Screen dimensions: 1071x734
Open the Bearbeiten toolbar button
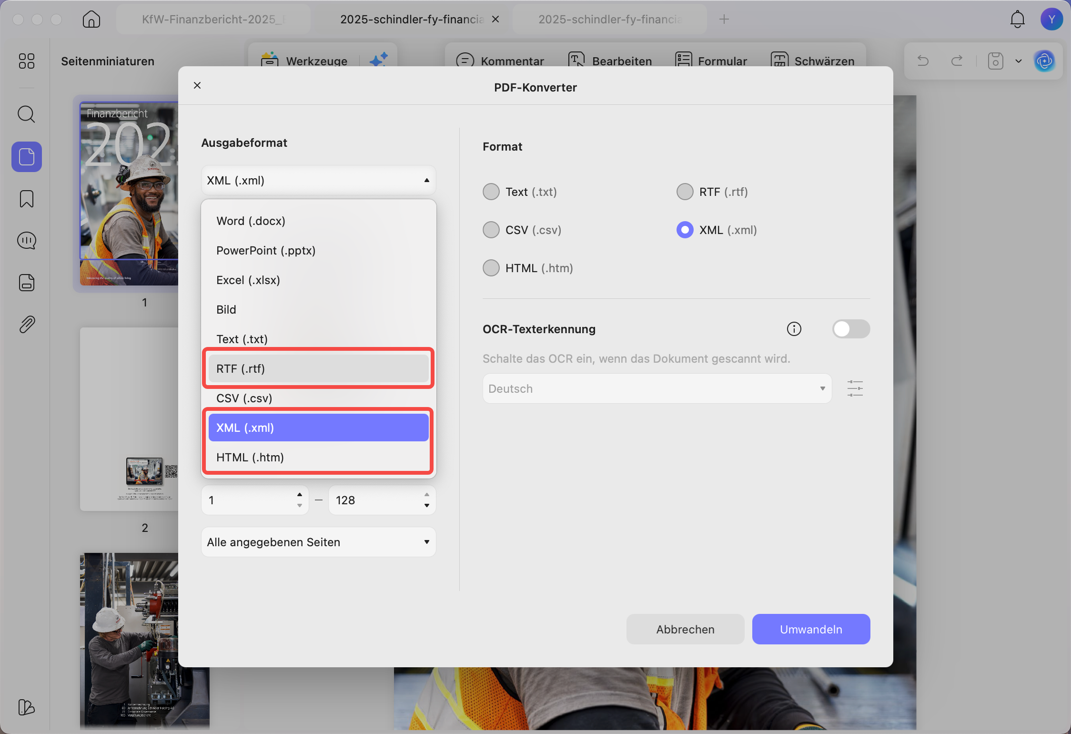[610, 61]
